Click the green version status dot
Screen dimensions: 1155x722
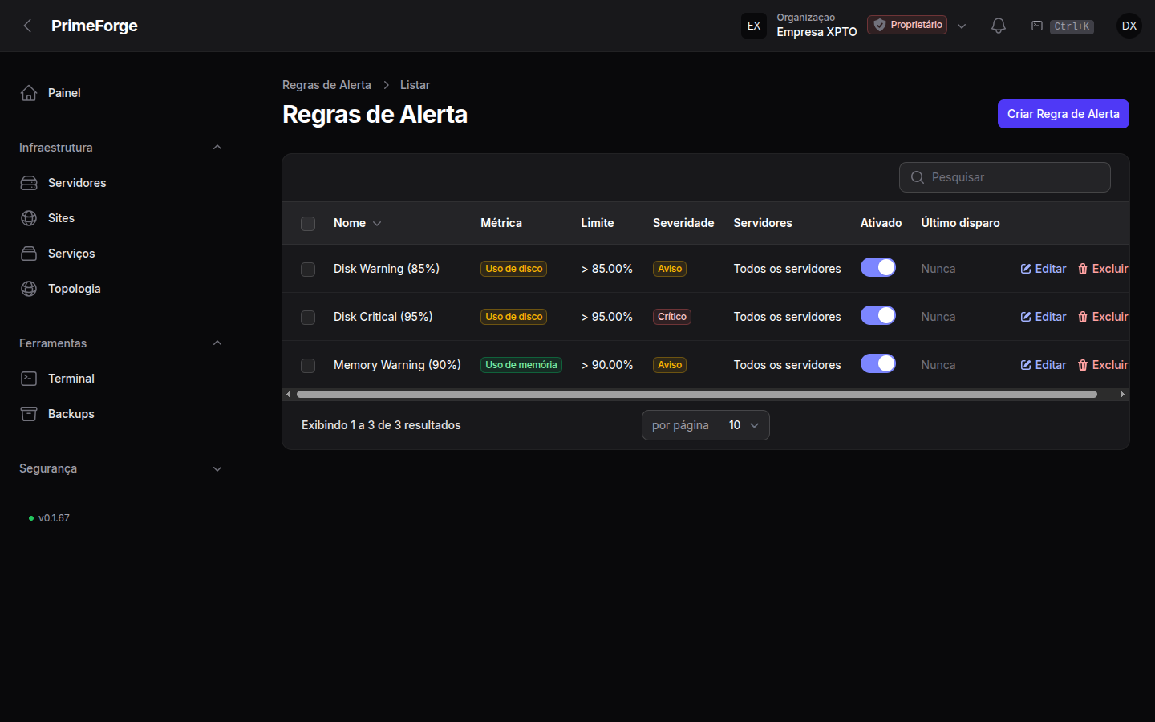coord(31,518)
